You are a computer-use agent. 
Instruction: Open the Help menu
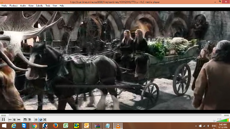tap(62, 6)
